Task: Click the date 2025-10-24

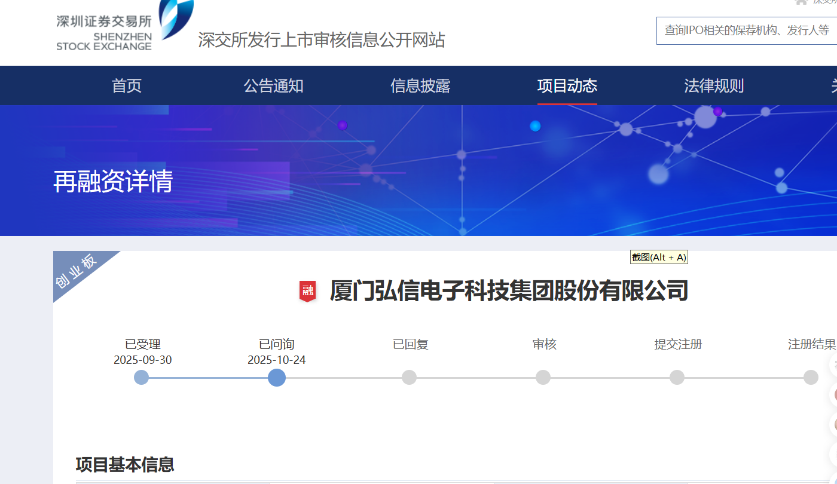Action: pos(277,360)
